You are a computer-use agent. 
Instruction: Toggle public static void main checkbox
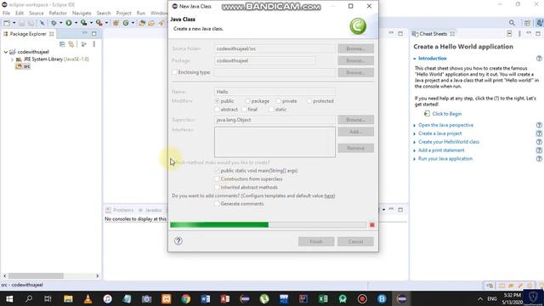[x=218, y=171]
